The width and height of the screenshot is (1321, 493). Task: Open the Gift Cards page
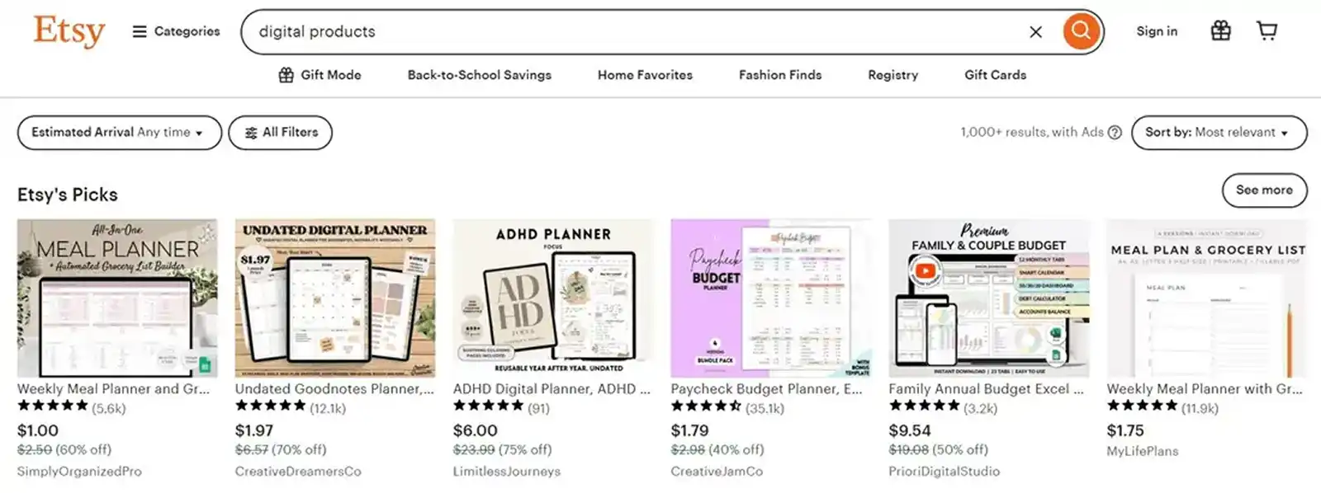coord(994,75)
